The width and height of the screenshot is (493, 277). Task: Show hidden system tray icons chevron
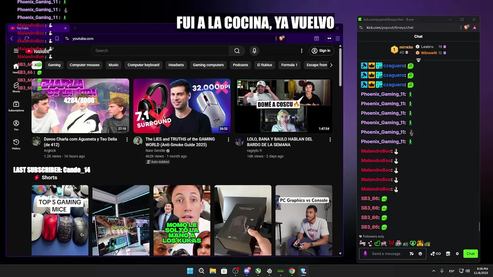pyautogui.click(x=434, y=271)
